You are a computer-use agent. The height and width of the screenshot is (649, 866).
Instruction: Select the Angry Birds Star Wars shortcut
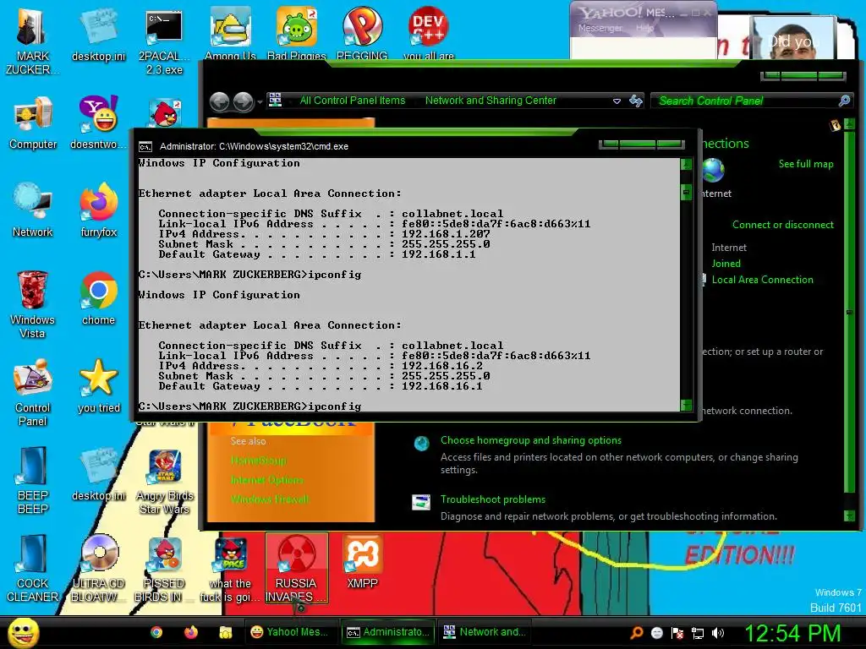pos(164,481)
